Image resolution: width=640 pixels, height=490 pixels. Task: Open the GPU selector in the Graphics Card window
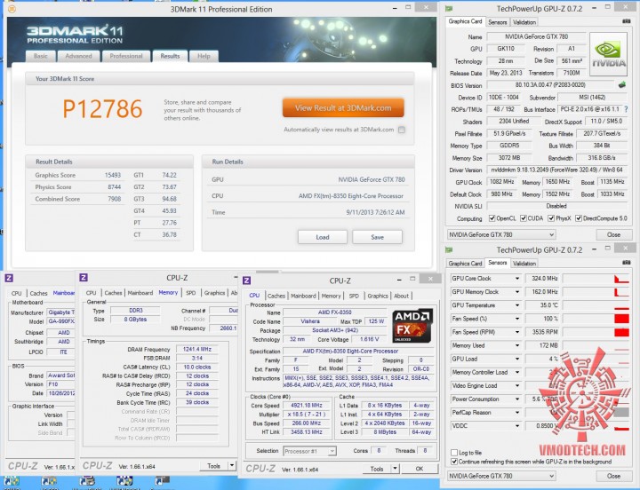(501, 235)
